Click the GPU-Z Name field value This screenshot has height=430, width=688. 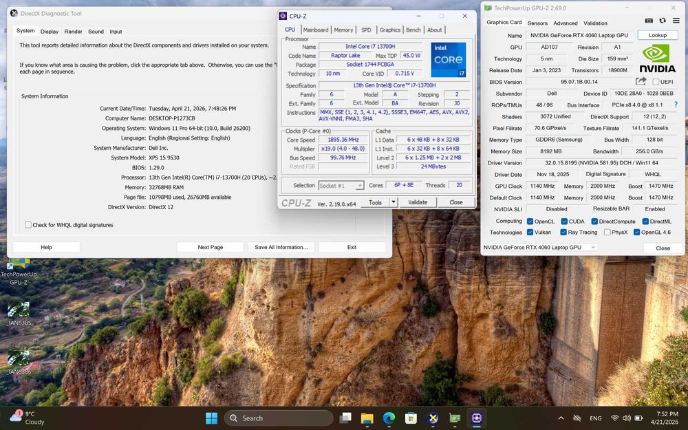pos(579,35)
